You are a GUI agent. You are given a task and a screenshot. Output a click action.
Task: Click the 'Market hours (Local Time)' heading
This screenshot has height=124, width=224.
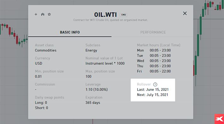159,45
